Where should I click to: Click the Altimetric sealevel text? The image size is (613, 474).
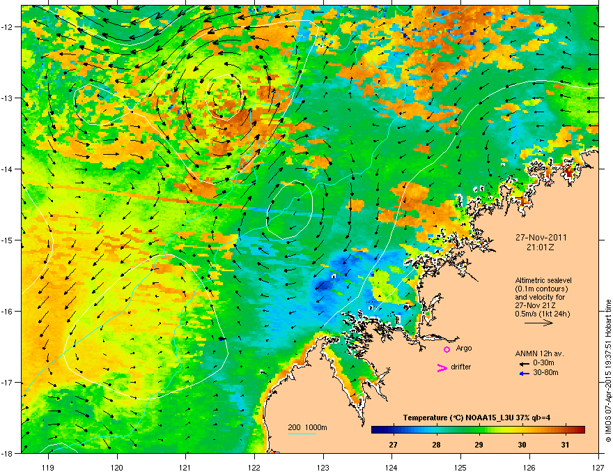pos(543,280)
